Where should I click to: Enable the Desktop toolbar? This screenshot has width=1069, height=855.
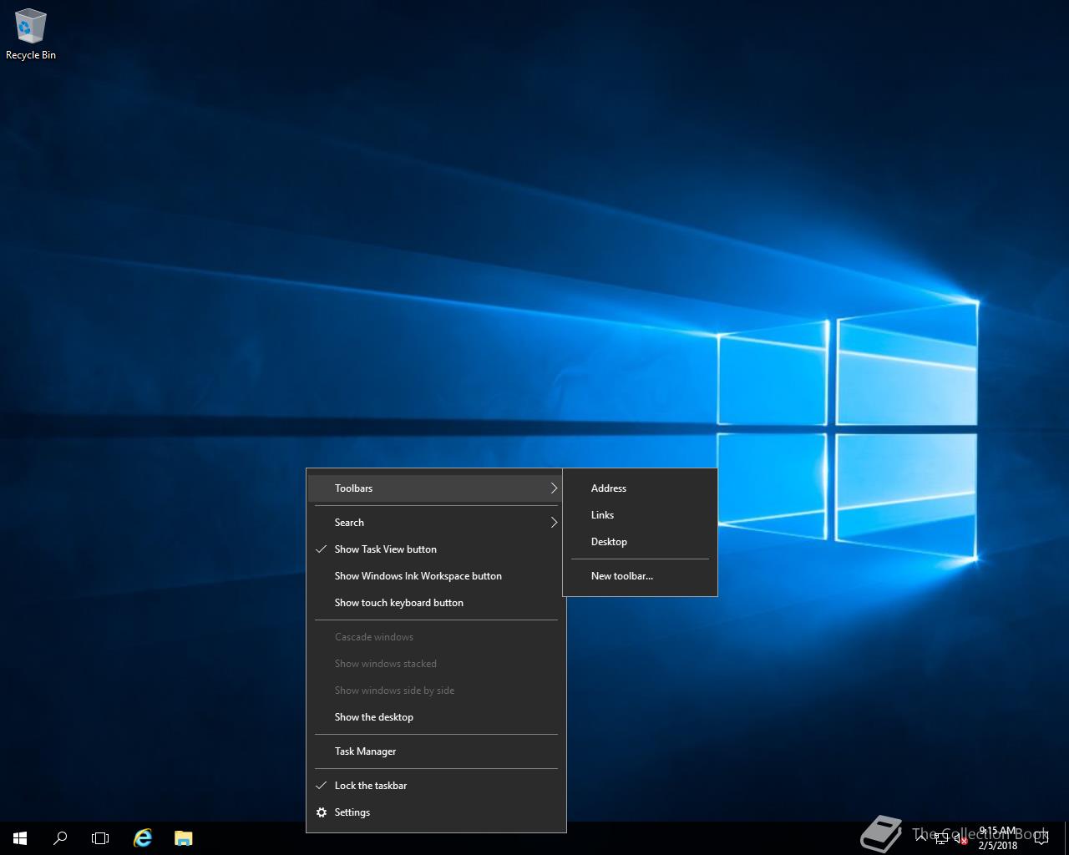(640, 542)
